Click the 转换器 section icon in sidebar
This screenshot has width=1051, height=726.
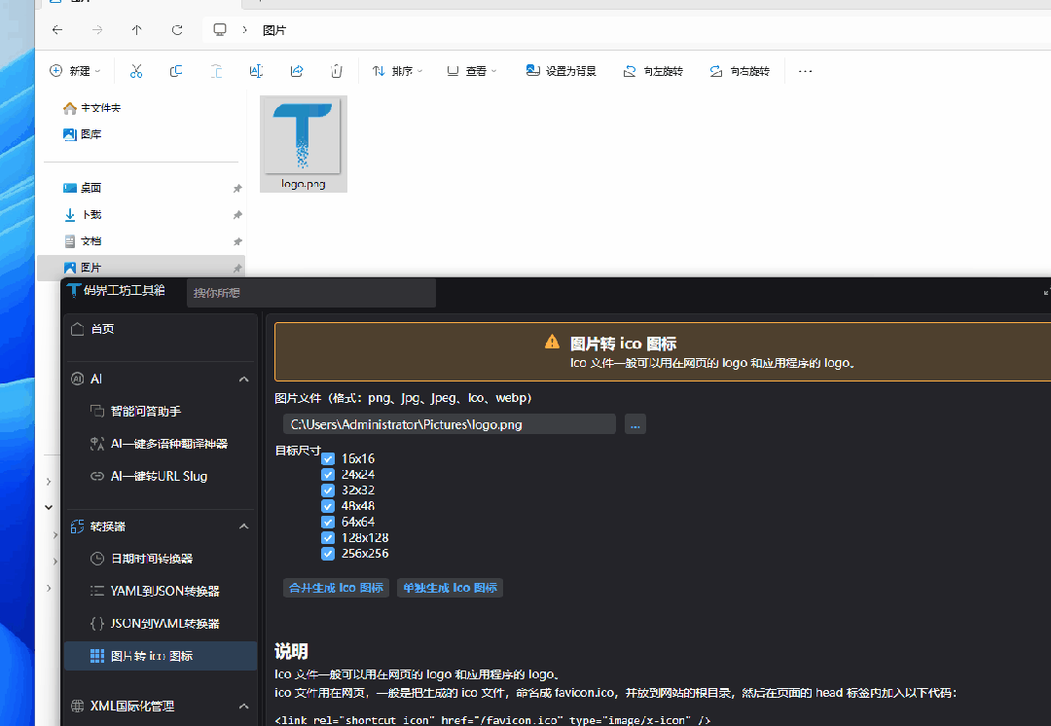pyautogui.click(x=77, y=526)
